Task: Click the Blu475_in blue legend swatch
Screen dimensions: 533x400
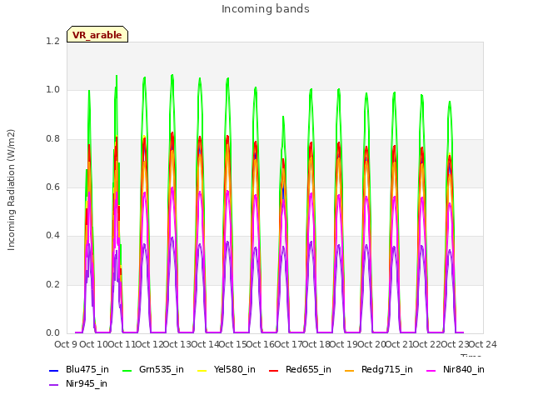Action: 53,370
